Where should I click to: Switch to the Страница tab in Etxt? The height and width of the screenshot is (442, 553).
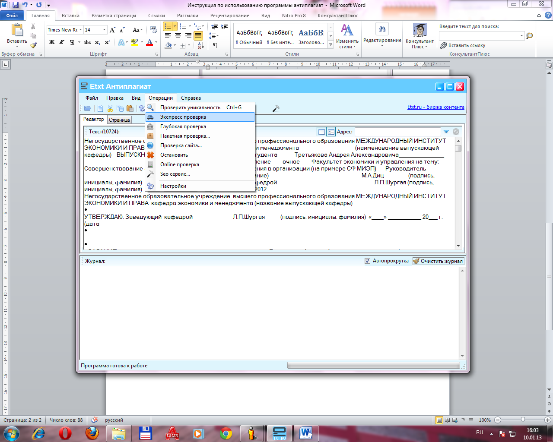point(119,120)
